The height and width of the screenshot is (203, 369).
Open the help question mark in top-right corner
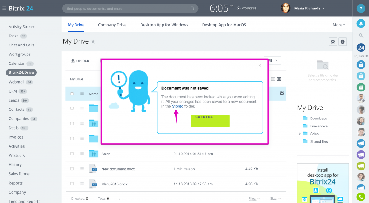click(361, 9)
